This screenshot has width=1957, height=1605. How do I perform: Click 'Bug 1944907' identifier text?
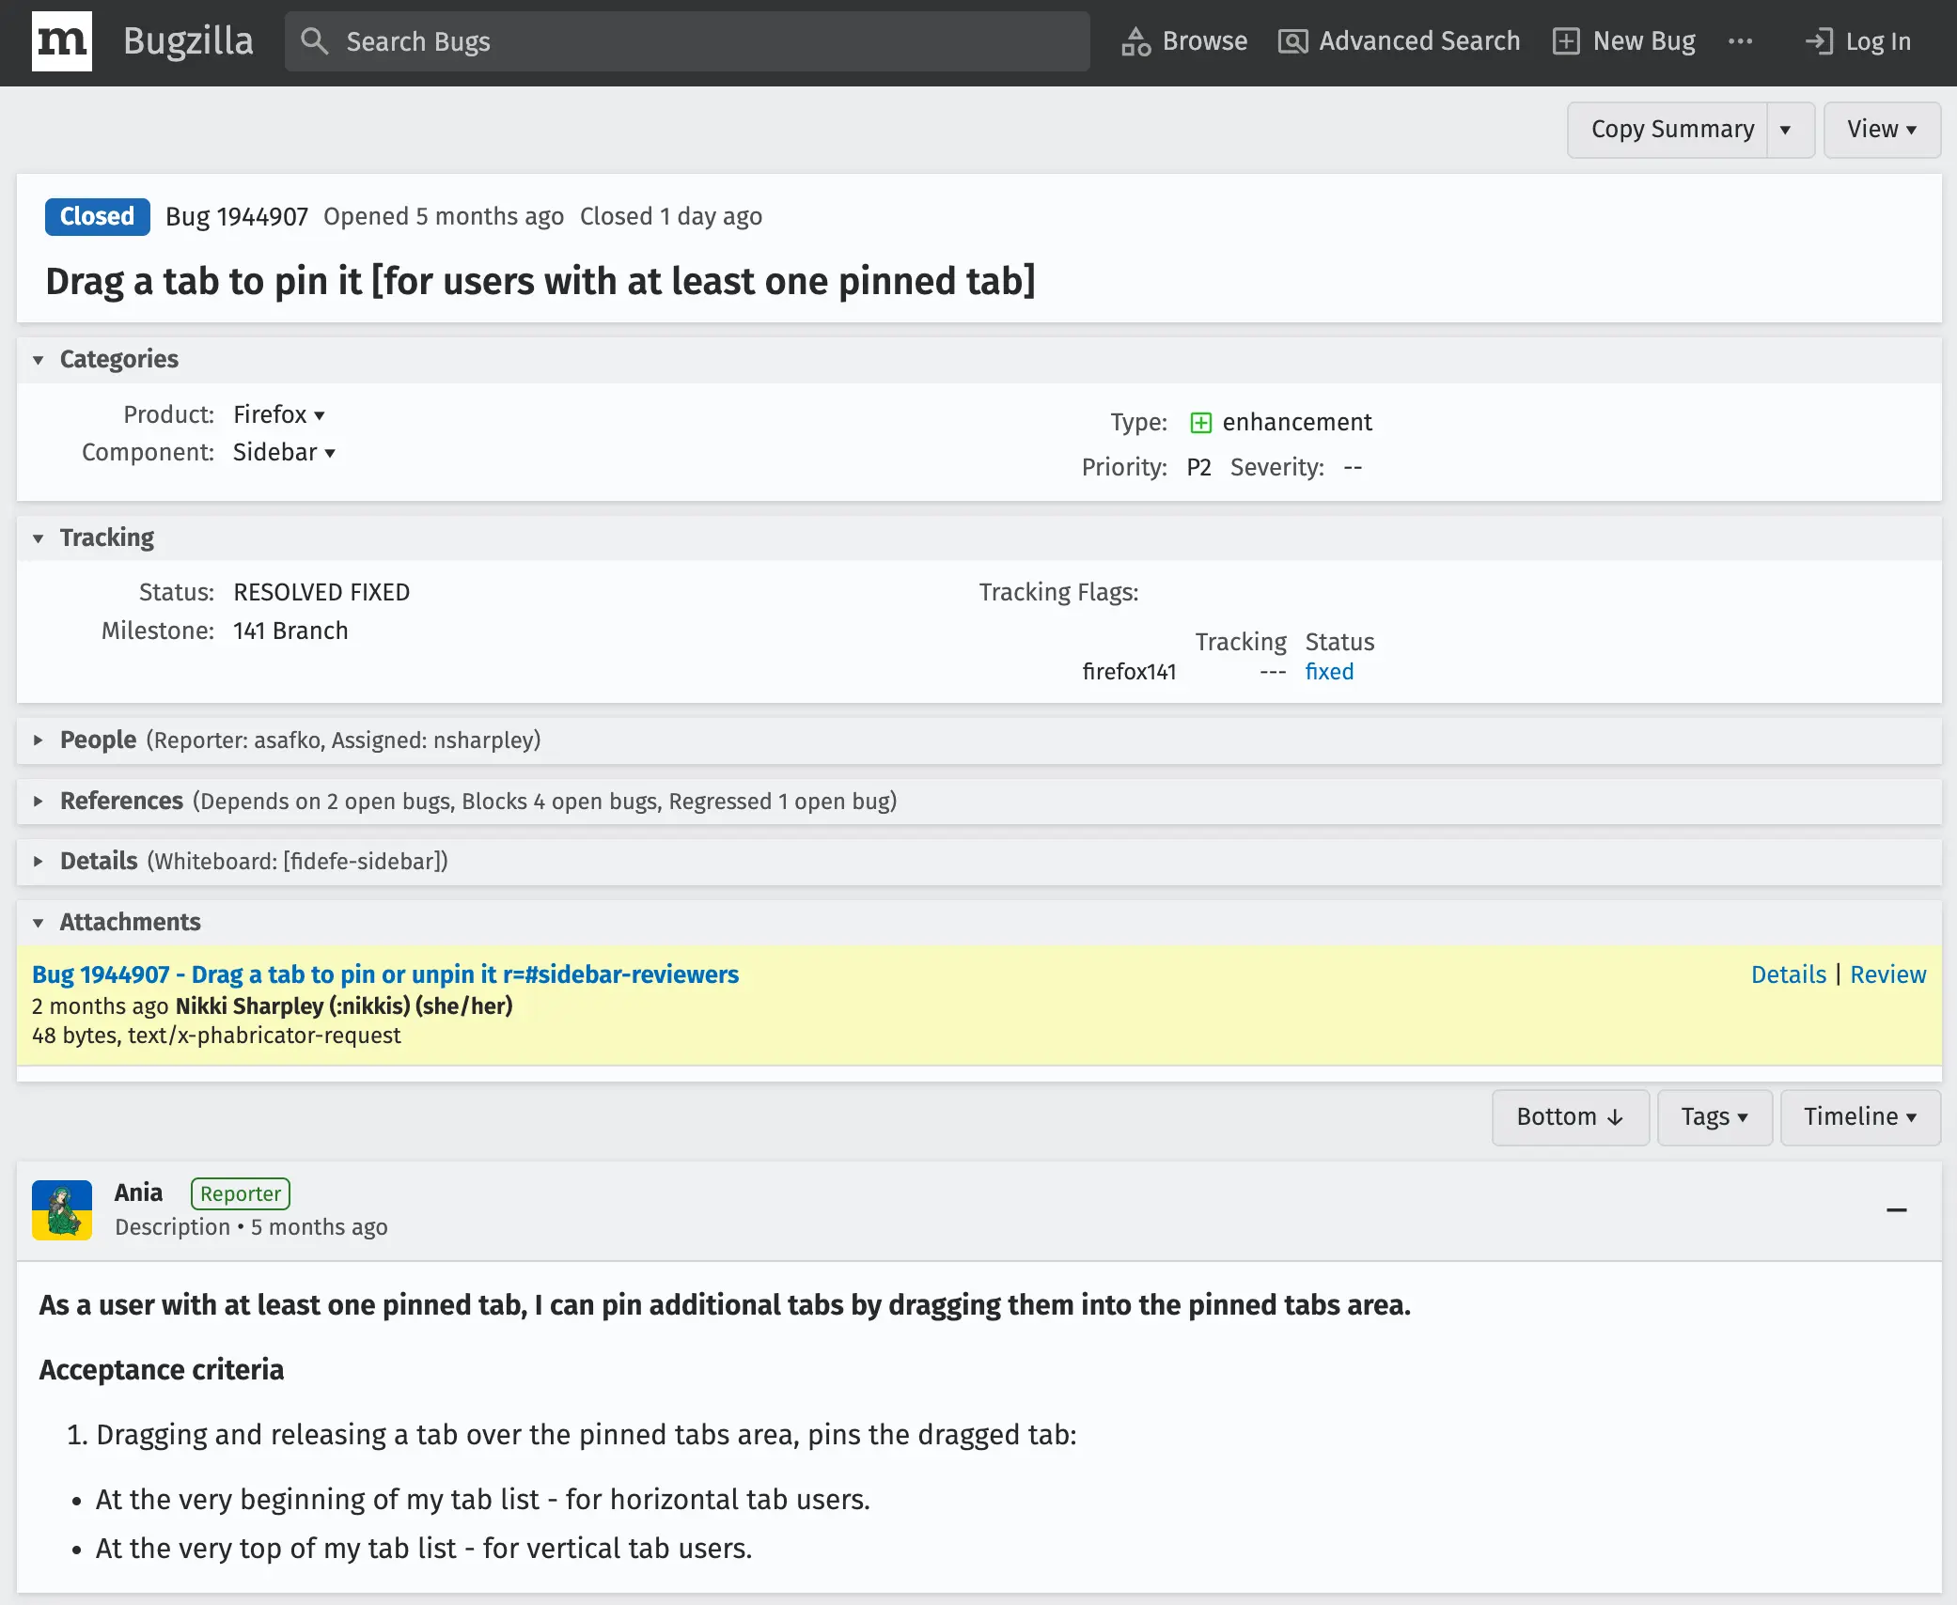237,217
